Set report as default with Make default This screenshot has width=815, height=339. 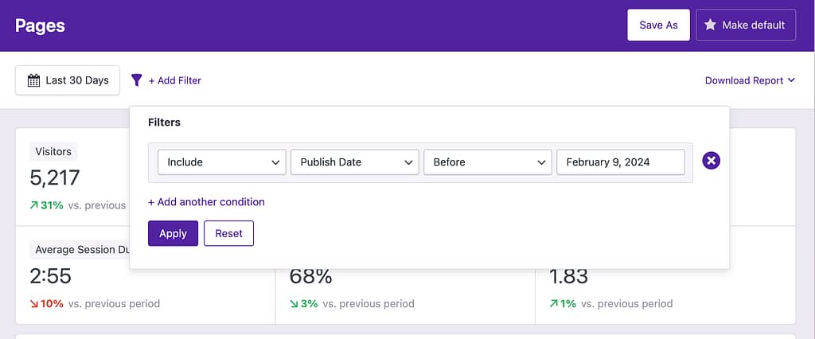pyautogui.click(x=746, y=25)
